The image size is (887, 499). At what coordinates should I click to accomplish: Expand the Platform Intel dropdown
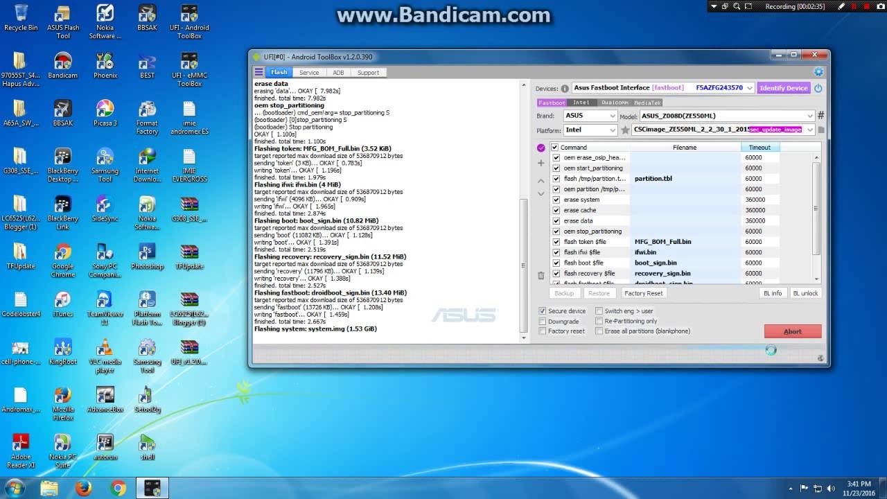pos(613,130)
